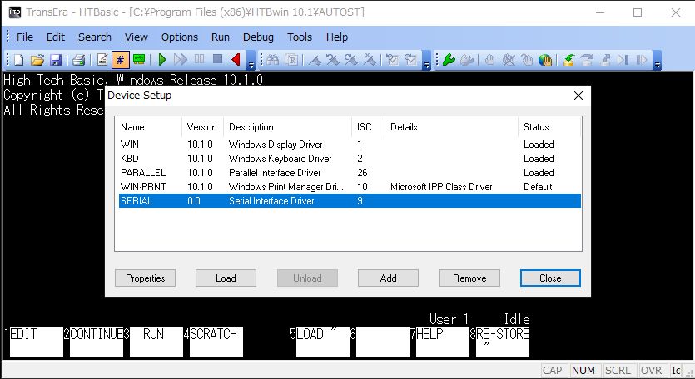Click the greyed Unload button

(x=307, y=278)
